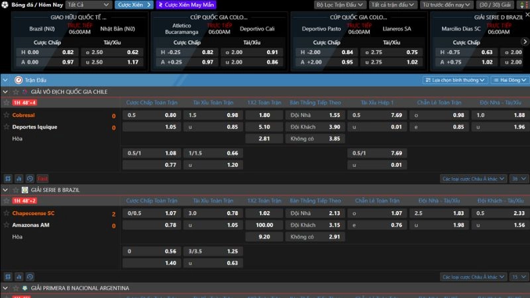Select Atletico Bucaramanga H -0.25 odds 0.82
The width and height of the screenshot is (530, 298).
pyautogui.click(x=187, y=52)
